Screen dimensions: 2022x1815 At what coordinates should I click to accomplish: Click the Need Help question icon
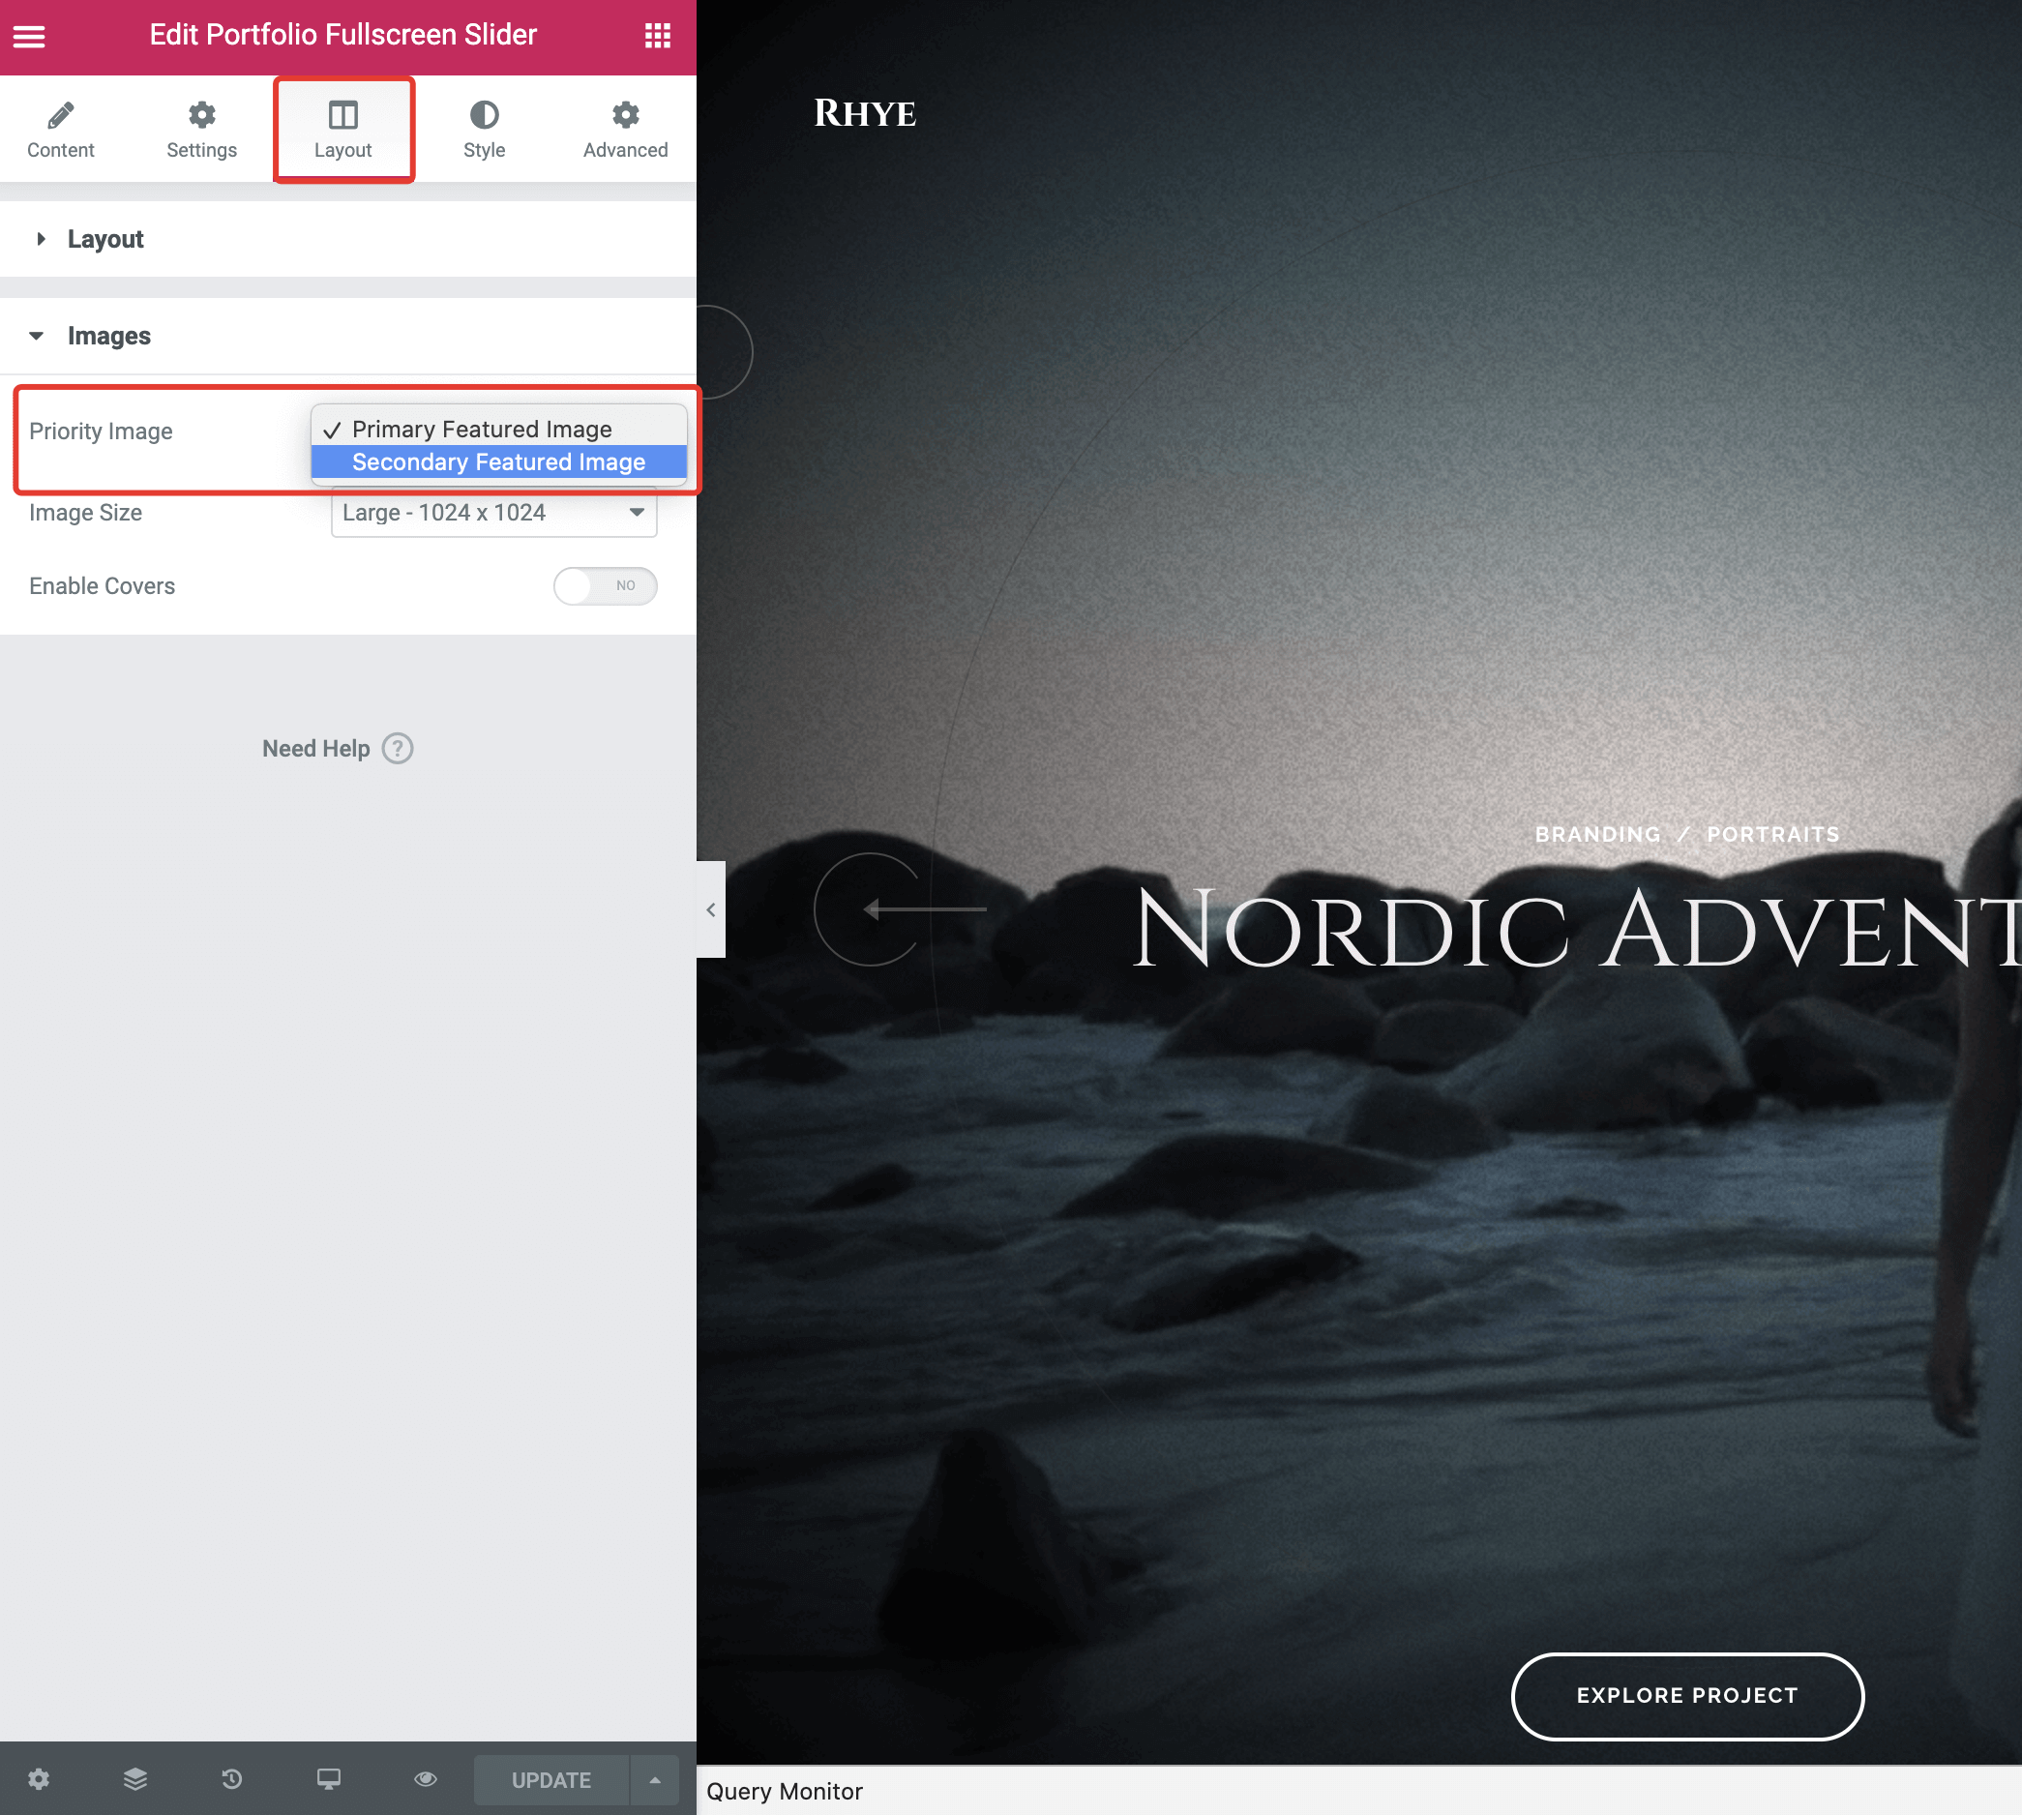398,748
